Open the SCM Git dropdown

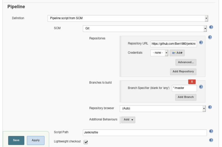click(x=145, y=28)
